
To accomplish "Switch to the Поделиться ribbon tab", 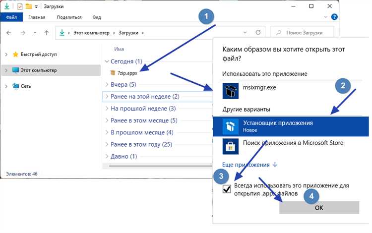I will coord(69,17).
